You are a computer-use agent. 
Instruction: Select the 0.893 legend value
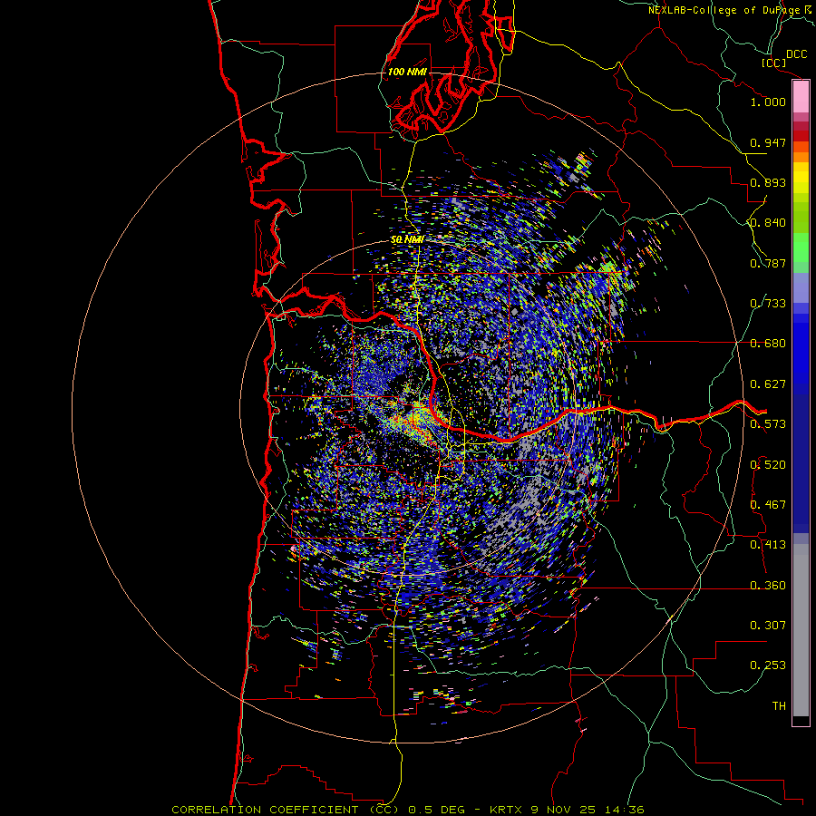pyautogui.click(x=768, y=182)
